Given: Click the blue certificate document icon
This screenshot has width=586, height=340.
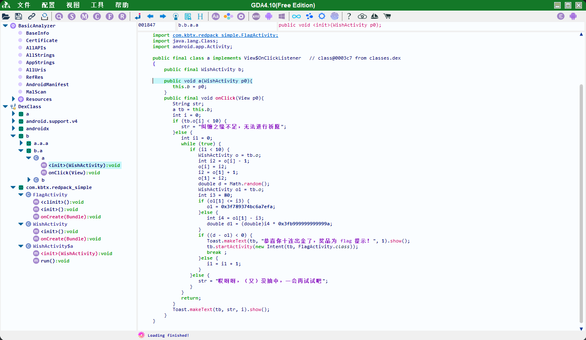Looking at the screenshot, I should tap(188, 16).
